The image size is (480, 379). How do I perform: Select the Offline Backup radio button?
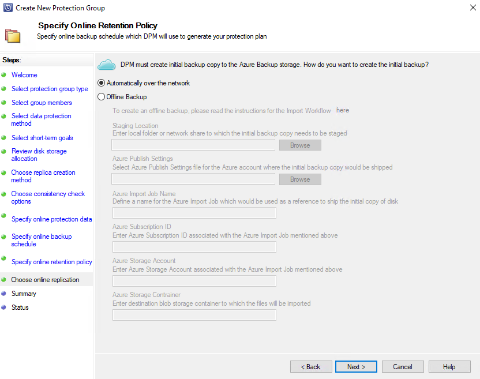click(x=101, y=97)
